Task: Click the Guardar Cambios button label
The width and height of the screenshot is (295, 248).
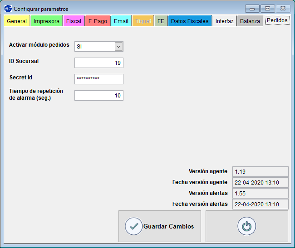Action: pos(168,226)
